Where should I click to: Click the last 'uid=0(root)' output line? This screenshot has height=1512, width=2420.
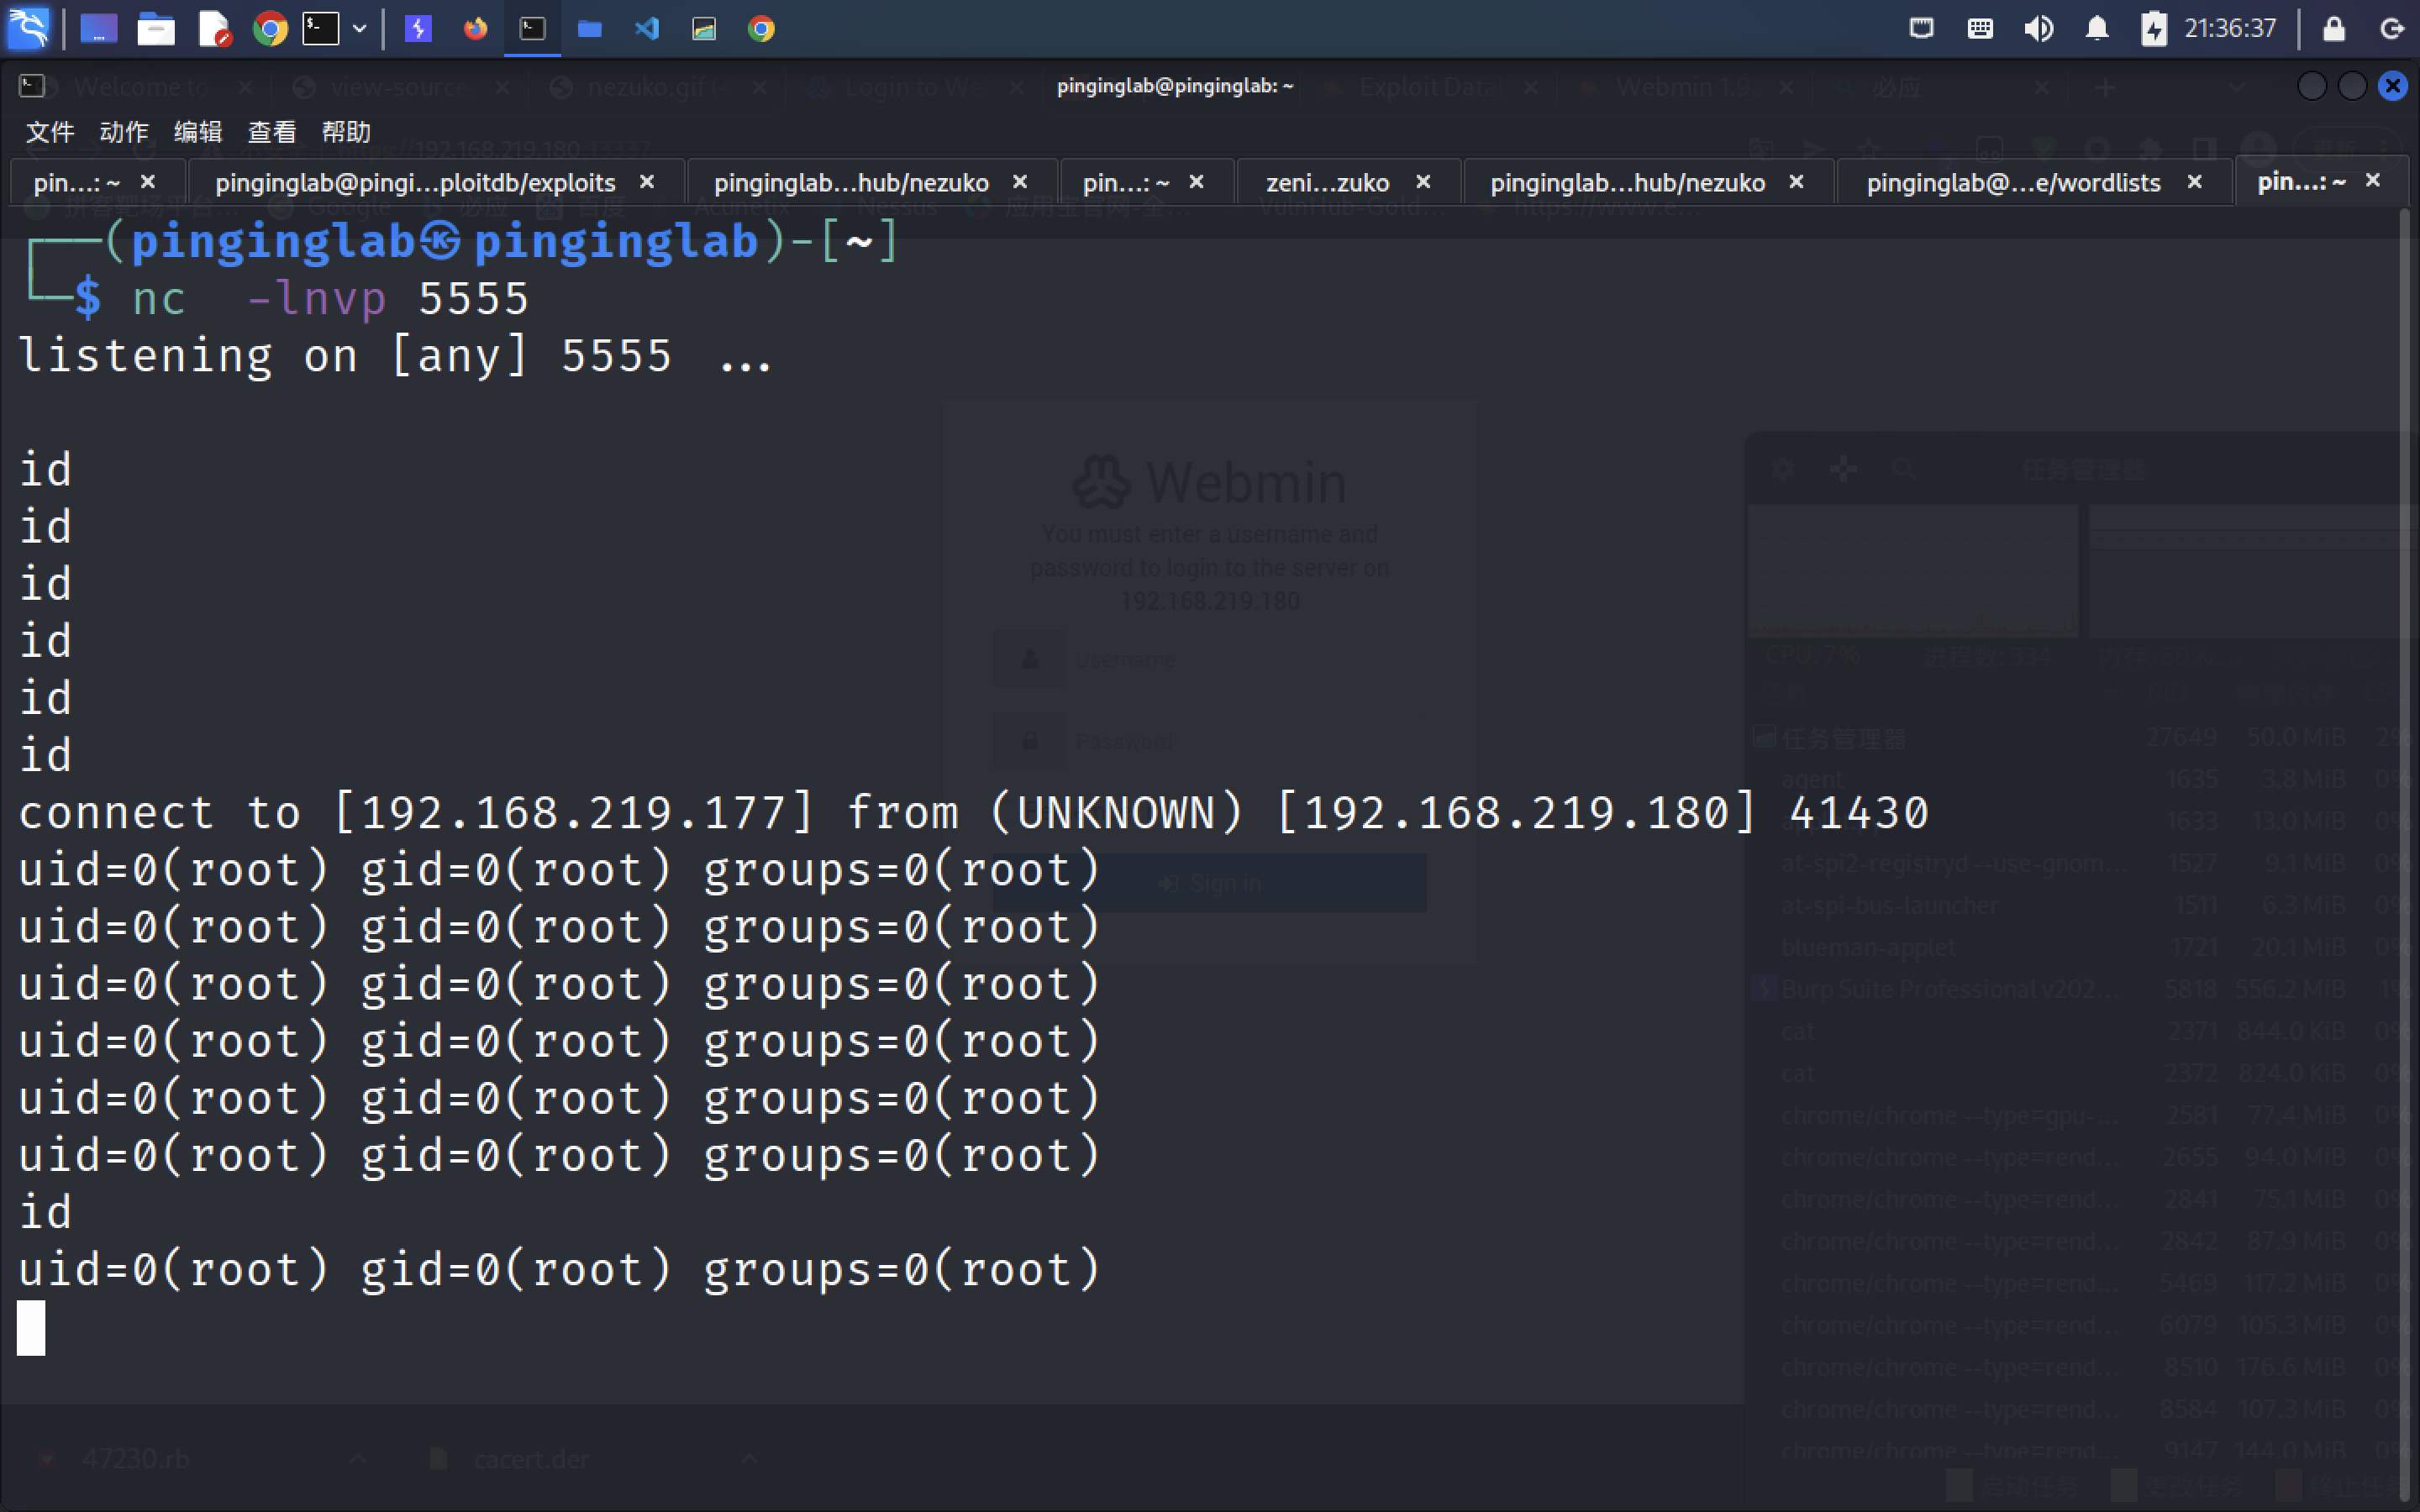559,1270
